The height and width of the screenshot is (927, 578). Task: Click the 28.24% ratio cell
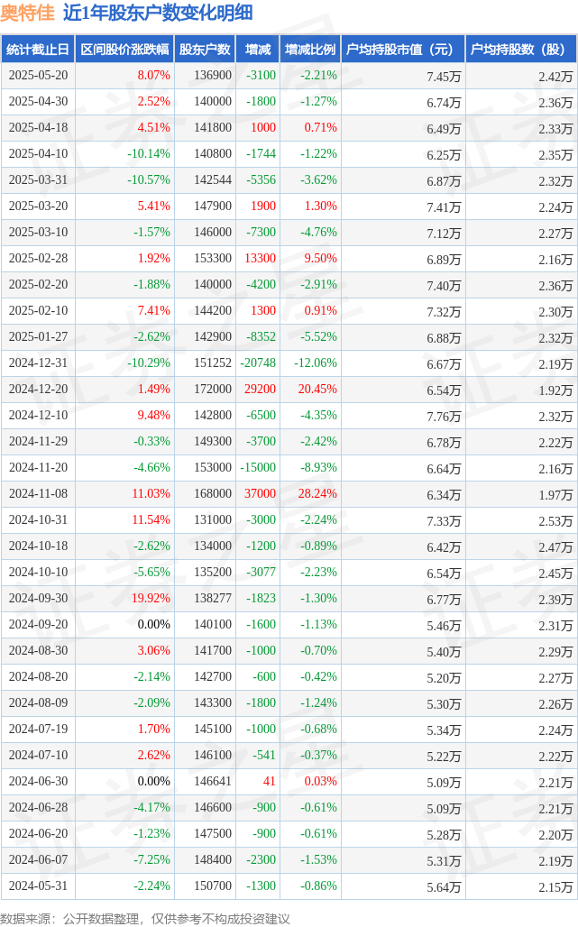(x=317, y=493)
